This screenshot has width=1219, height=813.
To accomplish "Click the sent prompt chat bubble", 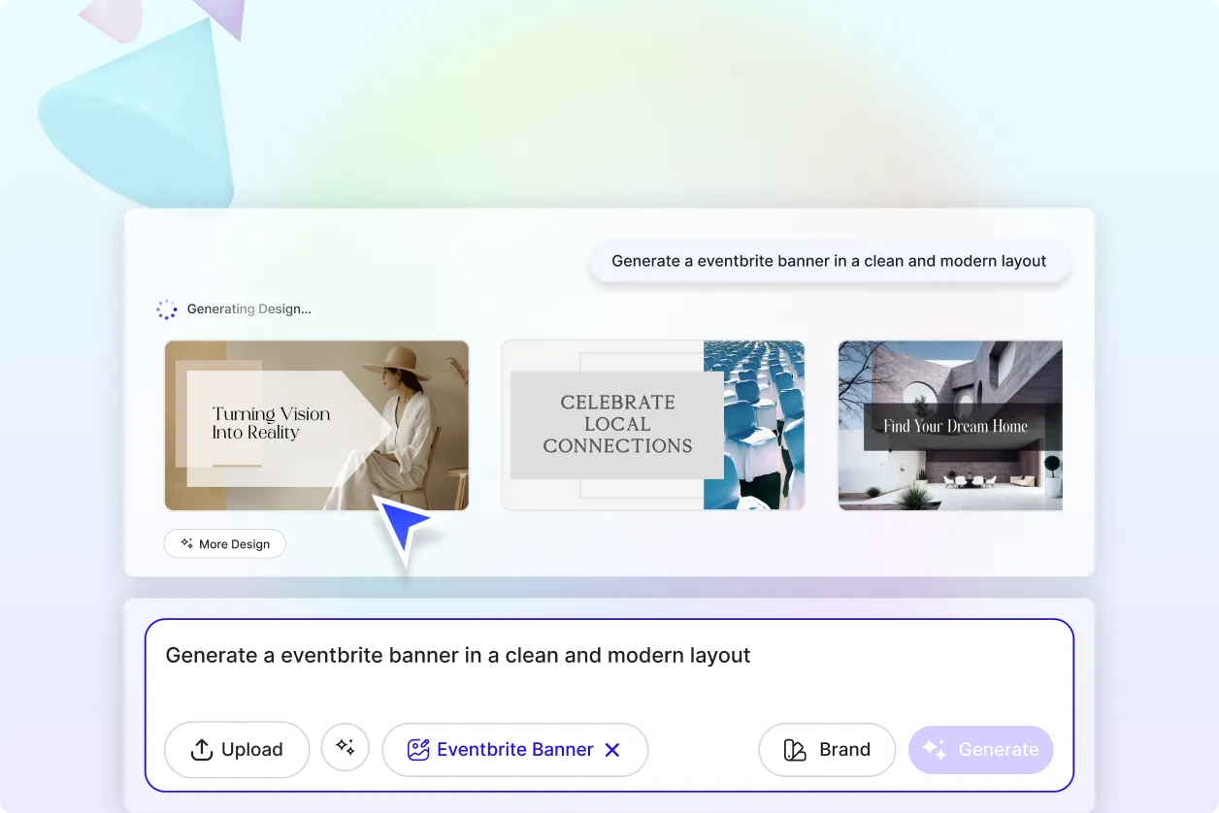I will click(829, 261).
